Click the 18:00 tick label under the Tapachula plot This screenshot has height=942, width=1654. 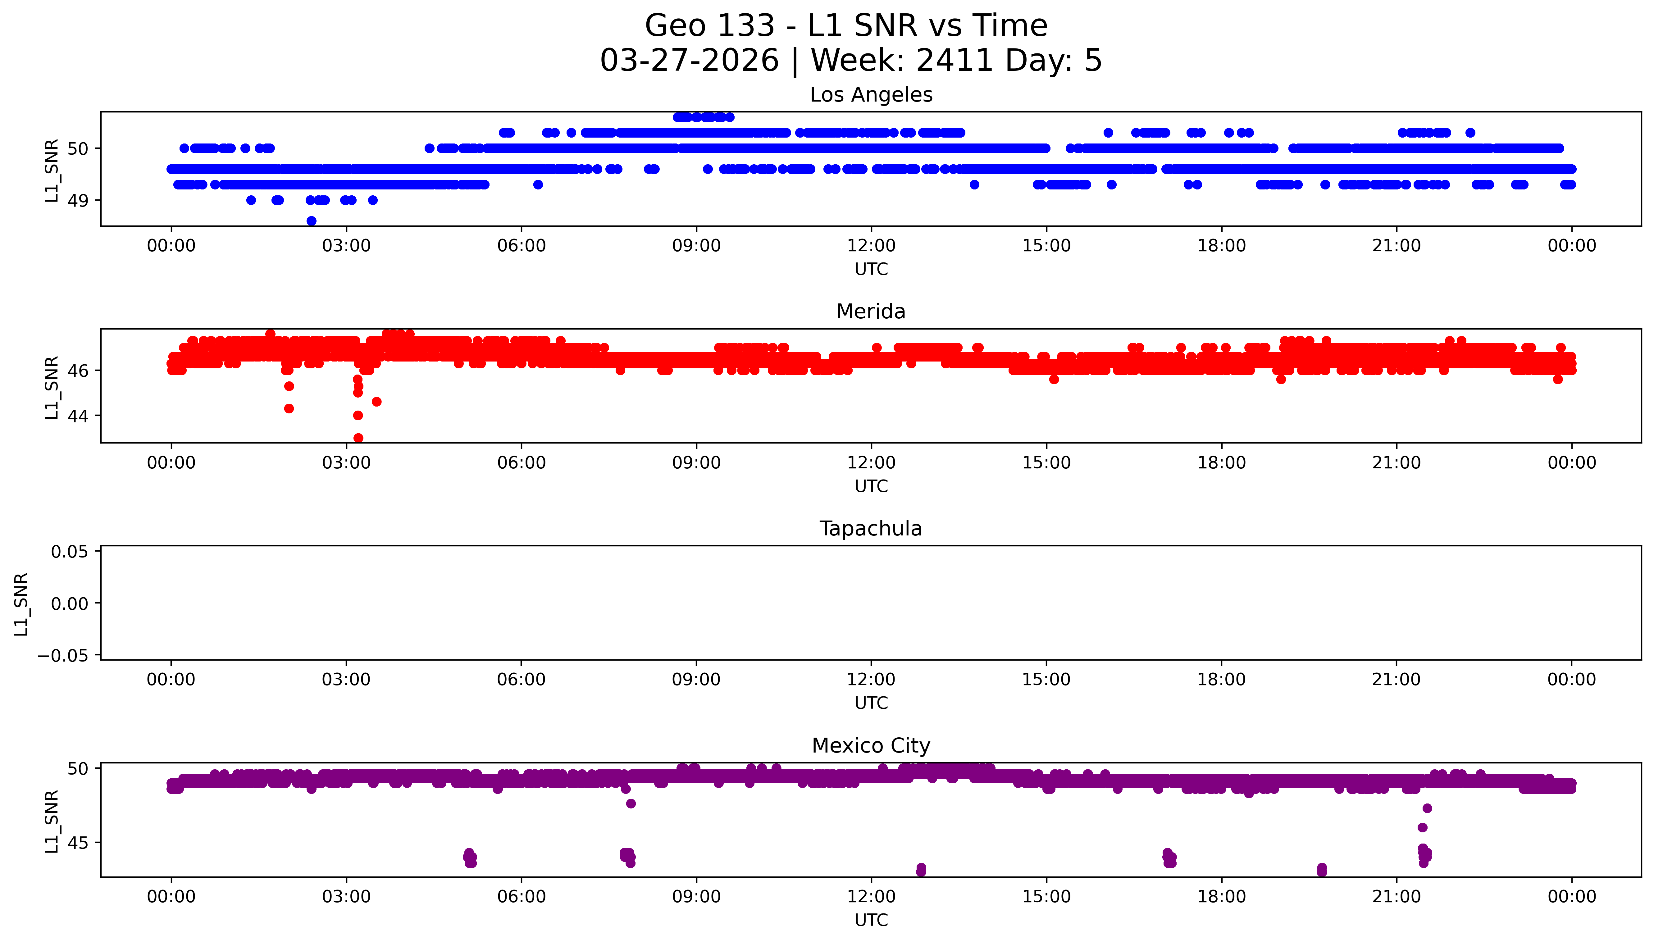(1221, 679)
